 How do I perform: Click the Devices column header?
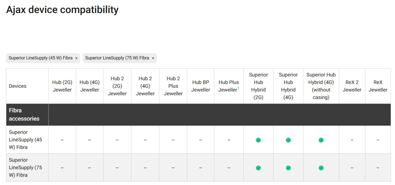(18, 86)
